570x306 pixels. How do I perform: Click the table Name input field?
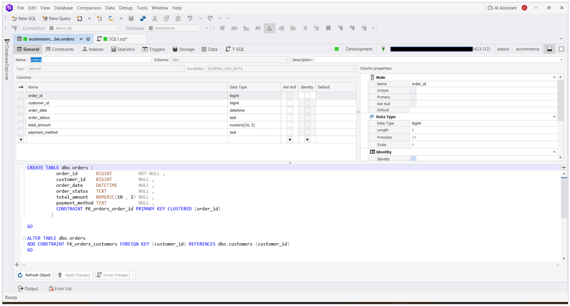[x=90, y=60]
